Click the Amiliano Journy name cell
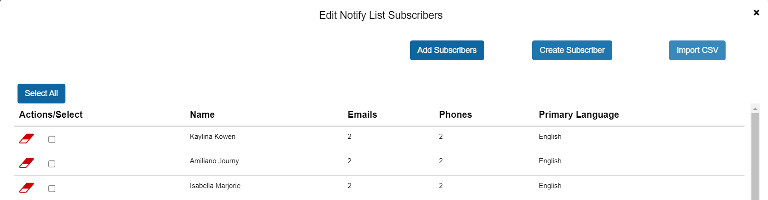Screen dimensions: 768x200 214,161
